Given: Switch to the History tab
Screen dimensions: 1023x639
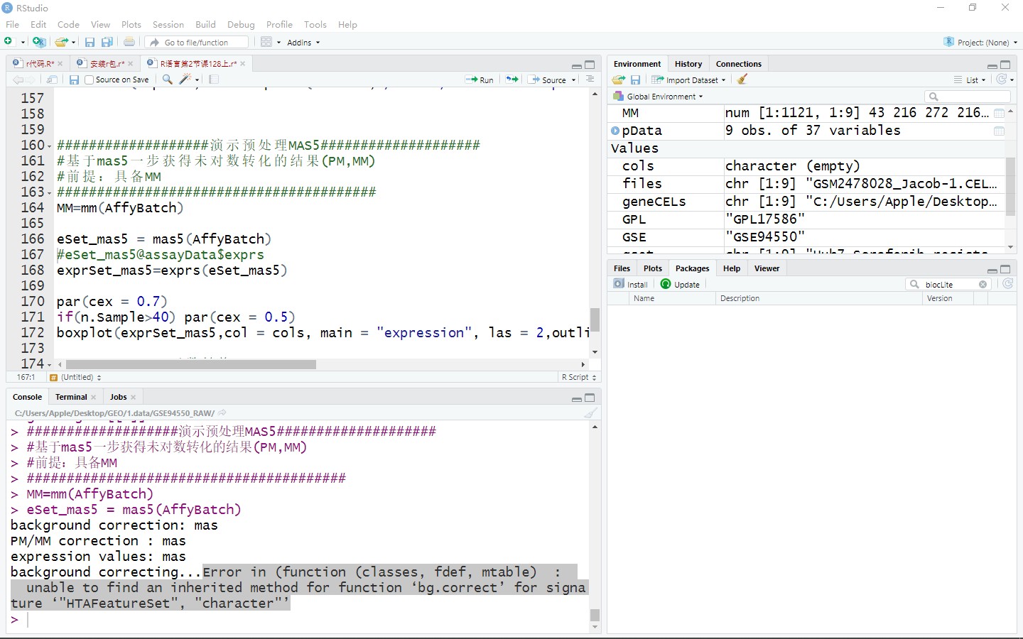Looking at the screenshot, I should 688,64.
